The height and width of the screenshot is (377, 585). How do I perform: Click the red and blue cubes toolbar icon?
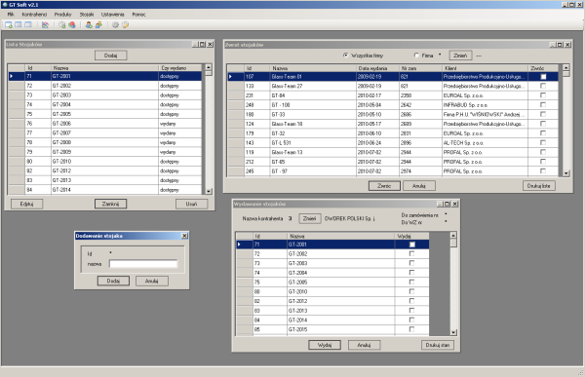point(72,25)
